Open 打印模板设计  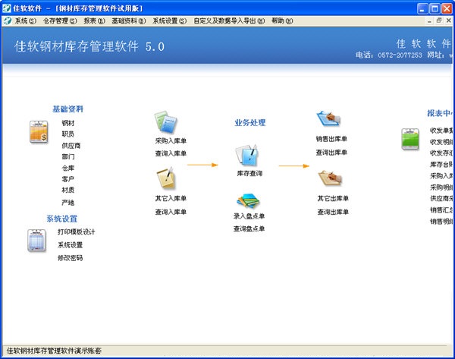tap(76, 231)
